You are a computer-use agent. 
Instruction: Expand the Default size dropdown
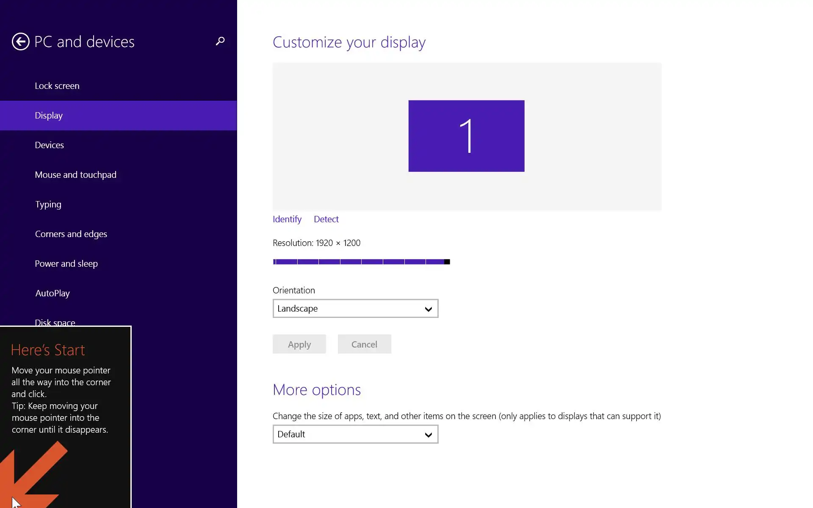pos(355,434)
